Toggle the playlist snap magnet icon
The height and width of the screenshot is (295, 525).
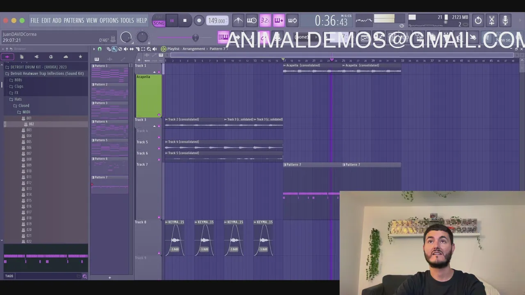100,49
